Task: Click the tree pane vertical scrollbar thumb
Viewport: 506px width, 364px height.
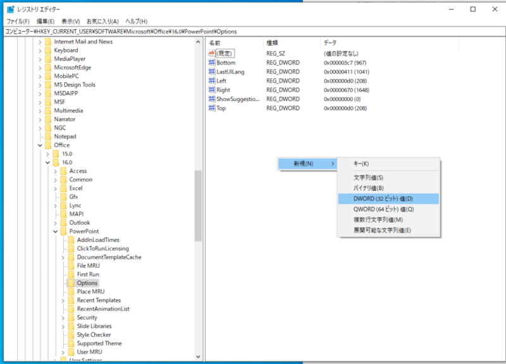Action: 198,205
